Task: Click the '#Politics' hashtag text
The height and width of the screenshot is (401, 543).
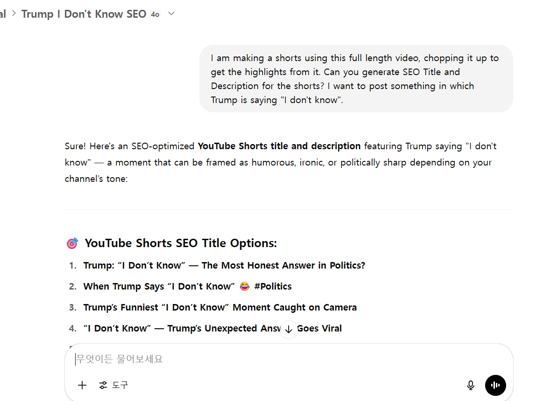Action: [x=273, y=286]
